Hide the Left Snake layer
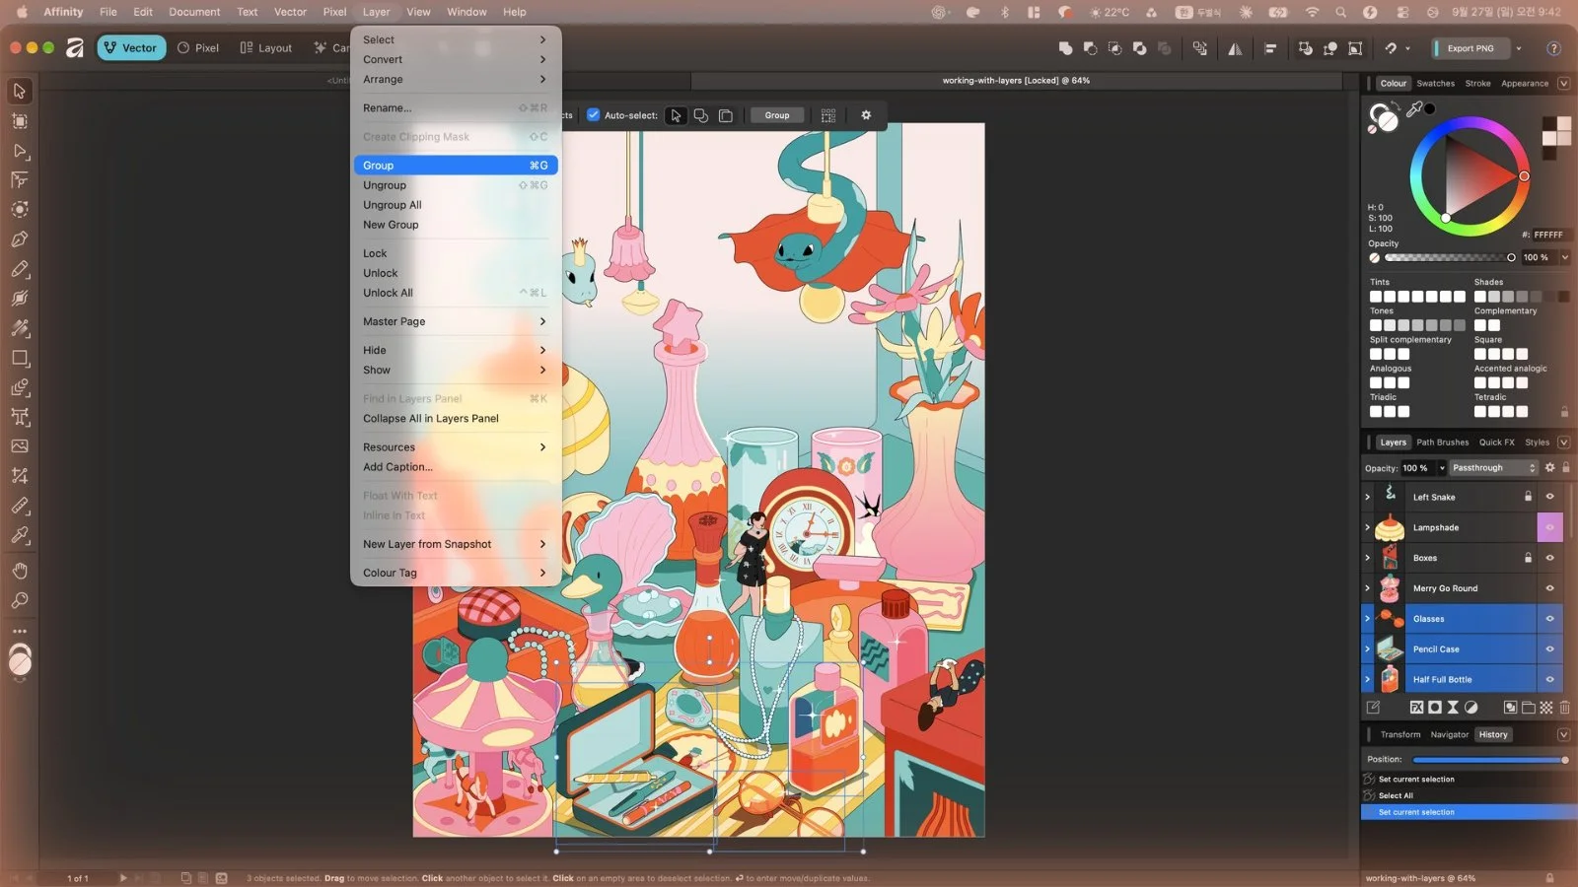Screen dimensions: 1578x887 tap(1549, 497)
